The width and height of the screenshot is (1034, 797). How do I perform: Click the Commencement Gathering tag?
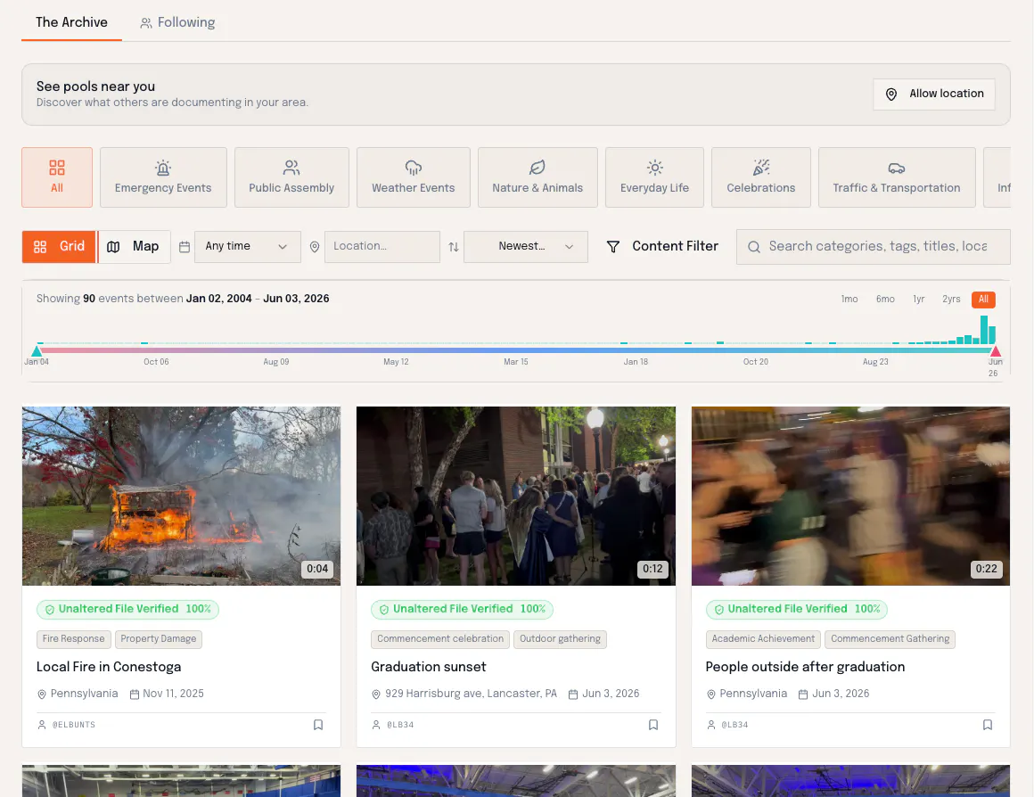(890, 638)
